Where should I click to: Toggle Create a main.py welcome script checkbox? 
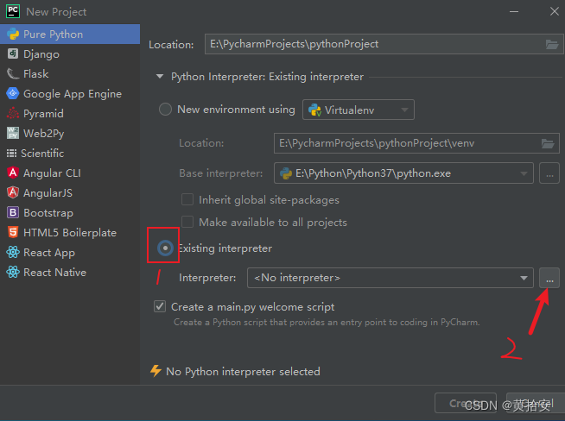click(160, 306)
